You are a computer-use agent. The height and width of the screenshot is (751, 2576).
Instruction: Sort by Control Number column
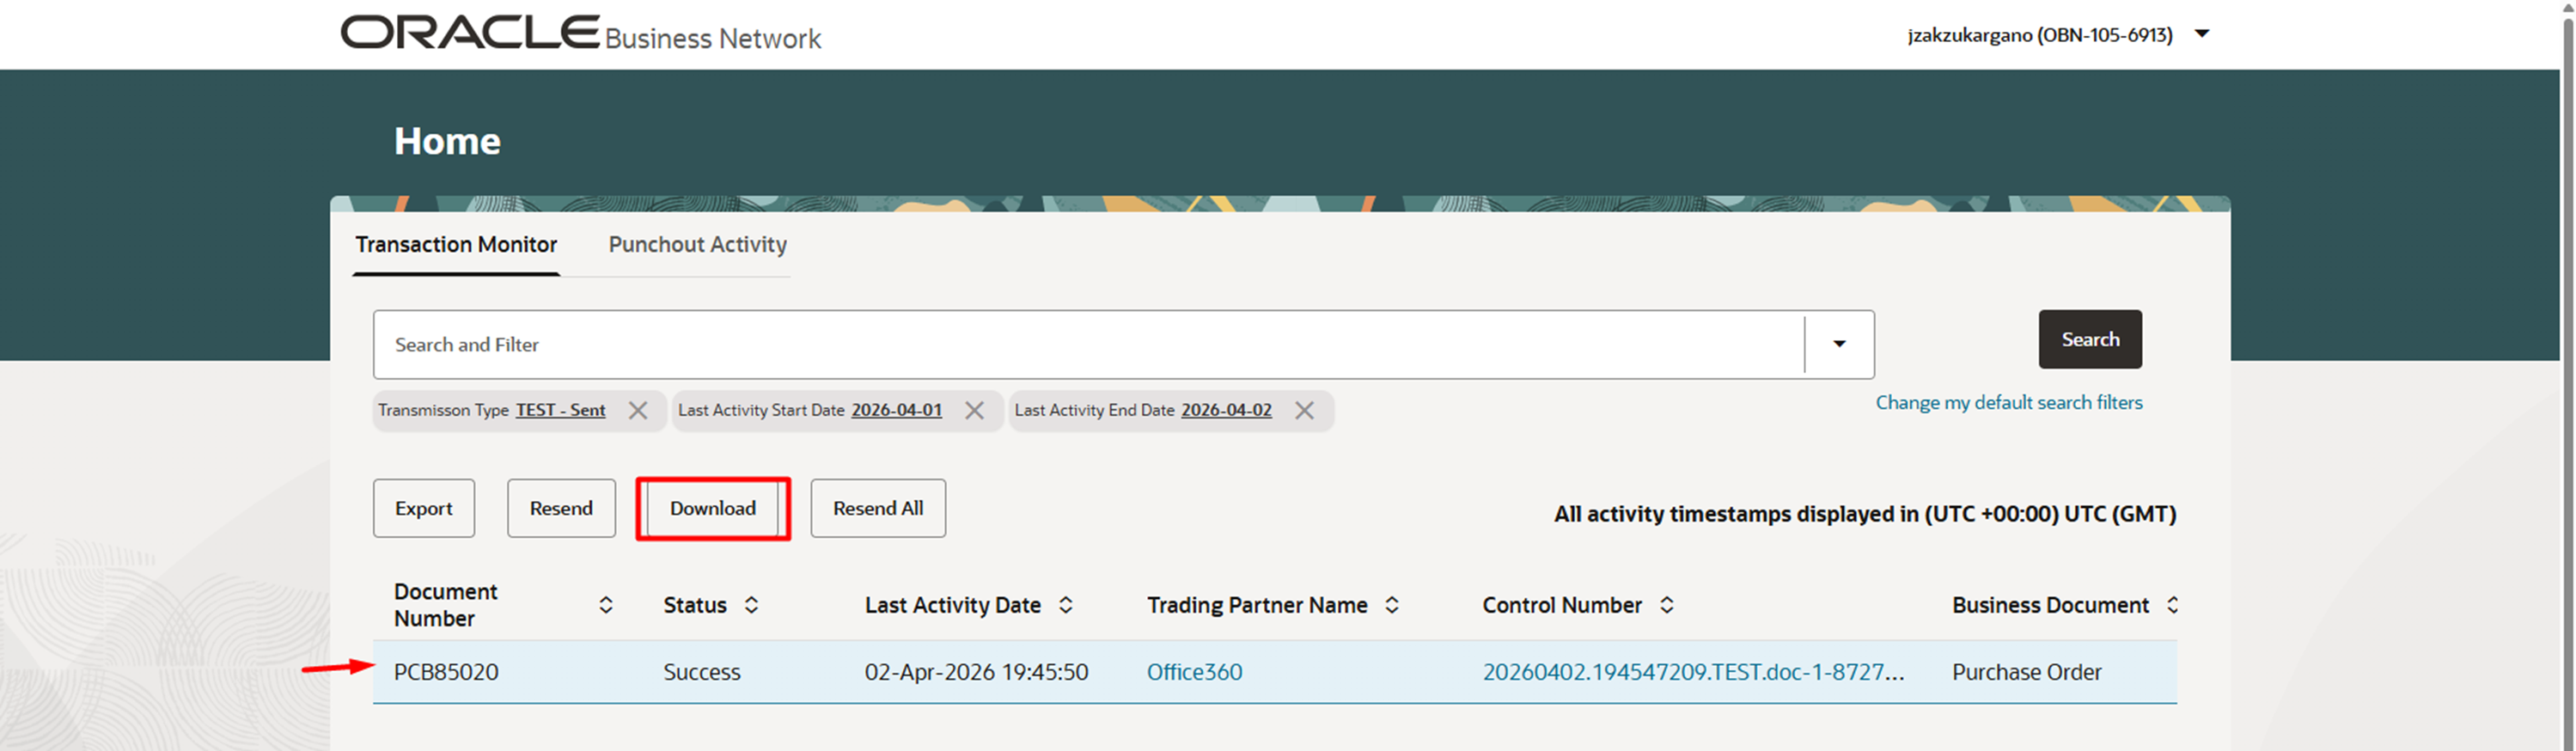click(1667, 605)
